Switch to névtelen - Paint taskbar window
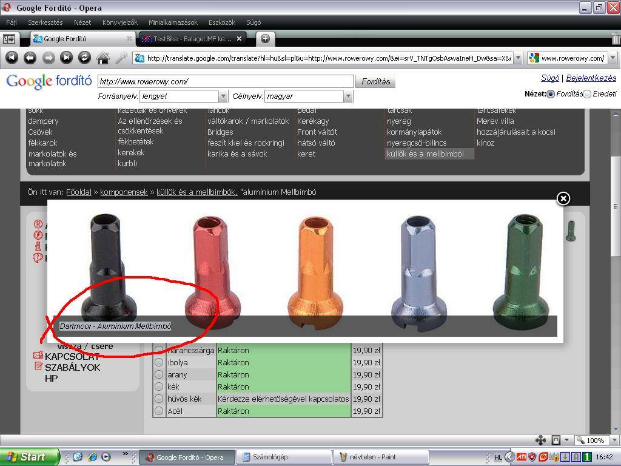 point(381,457)
